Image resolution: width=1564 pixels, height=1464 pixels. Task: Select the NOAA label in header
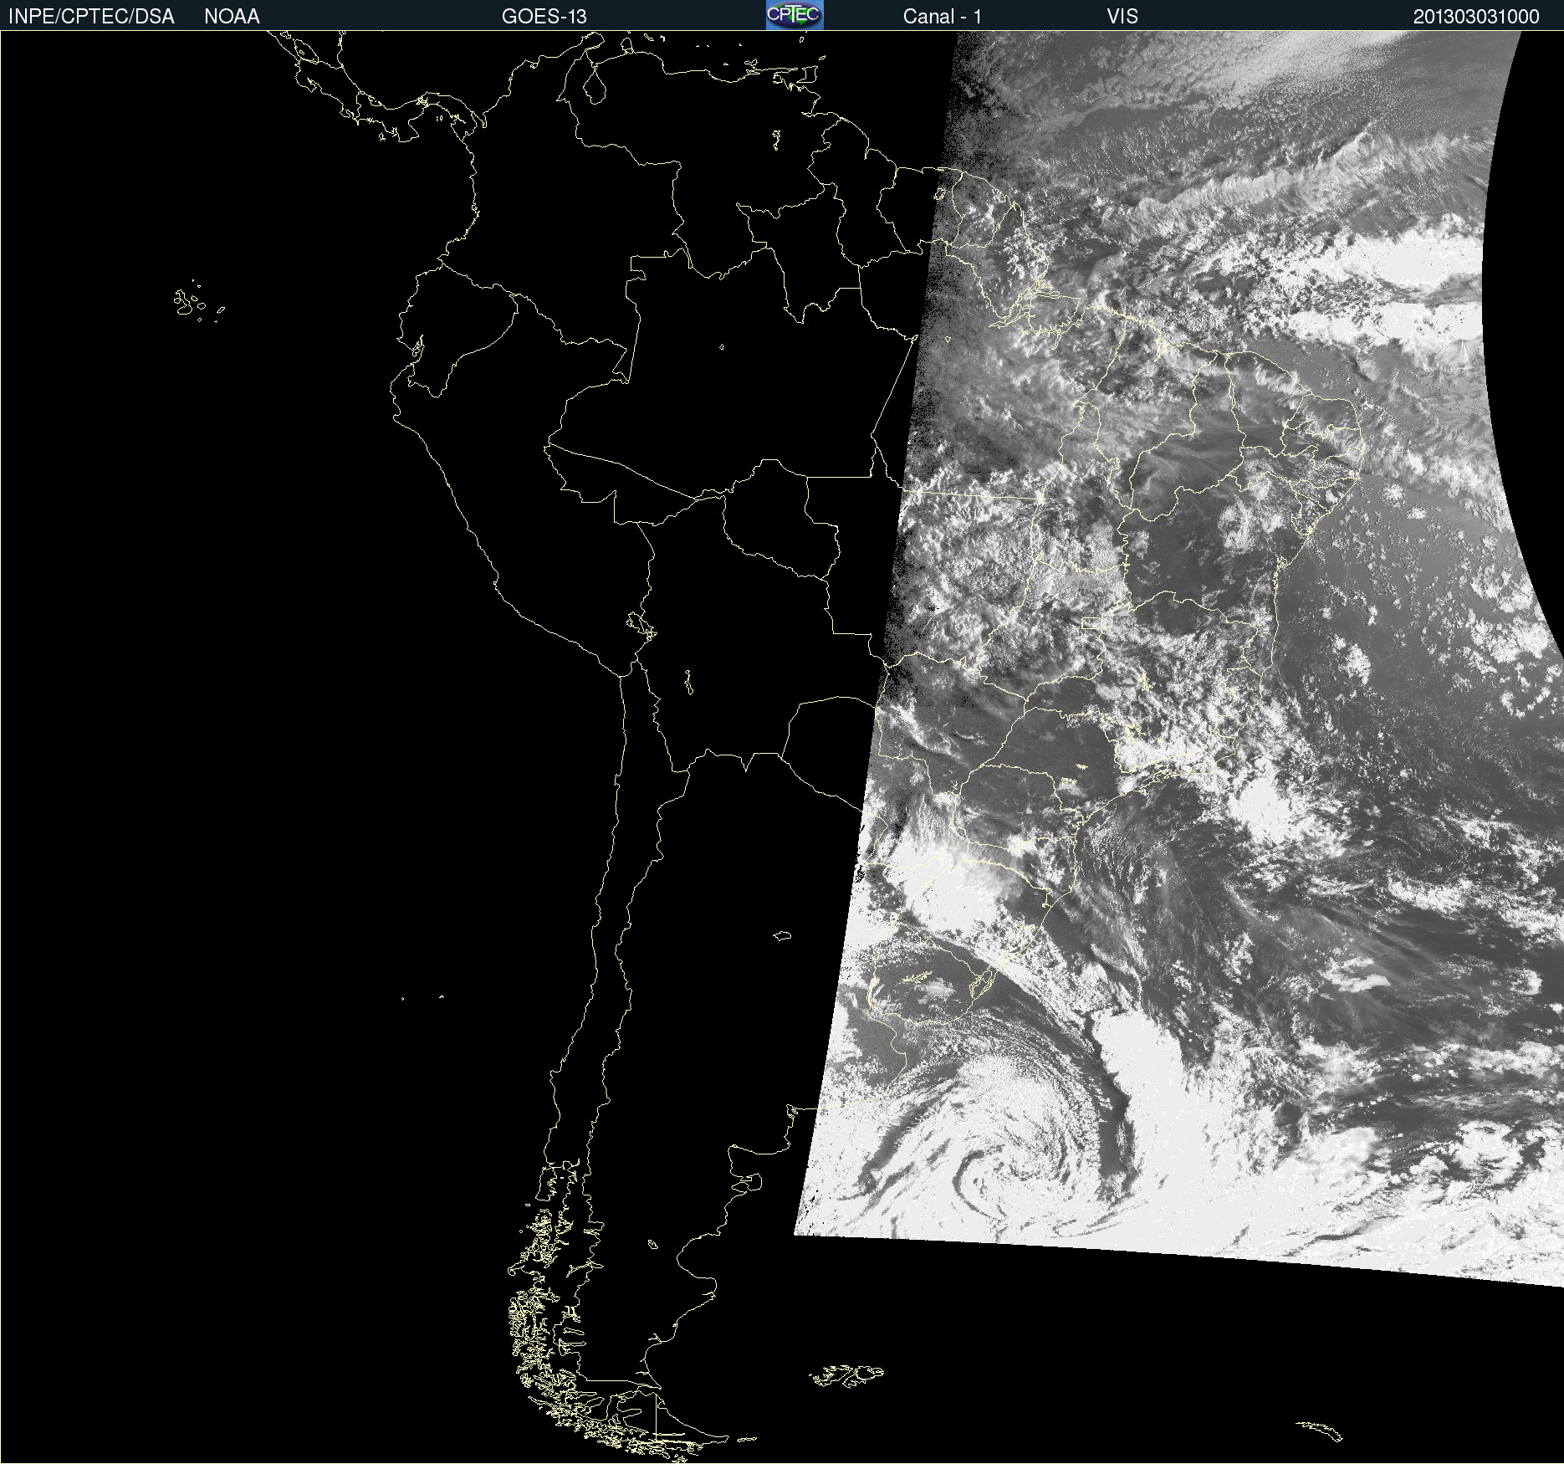(x=232, y=17)
